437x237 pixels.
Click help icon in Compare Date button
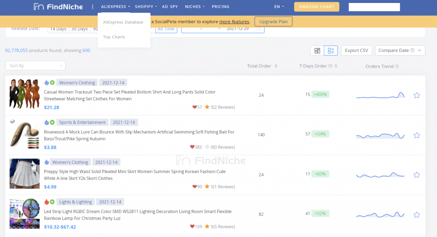coord(413,50)
